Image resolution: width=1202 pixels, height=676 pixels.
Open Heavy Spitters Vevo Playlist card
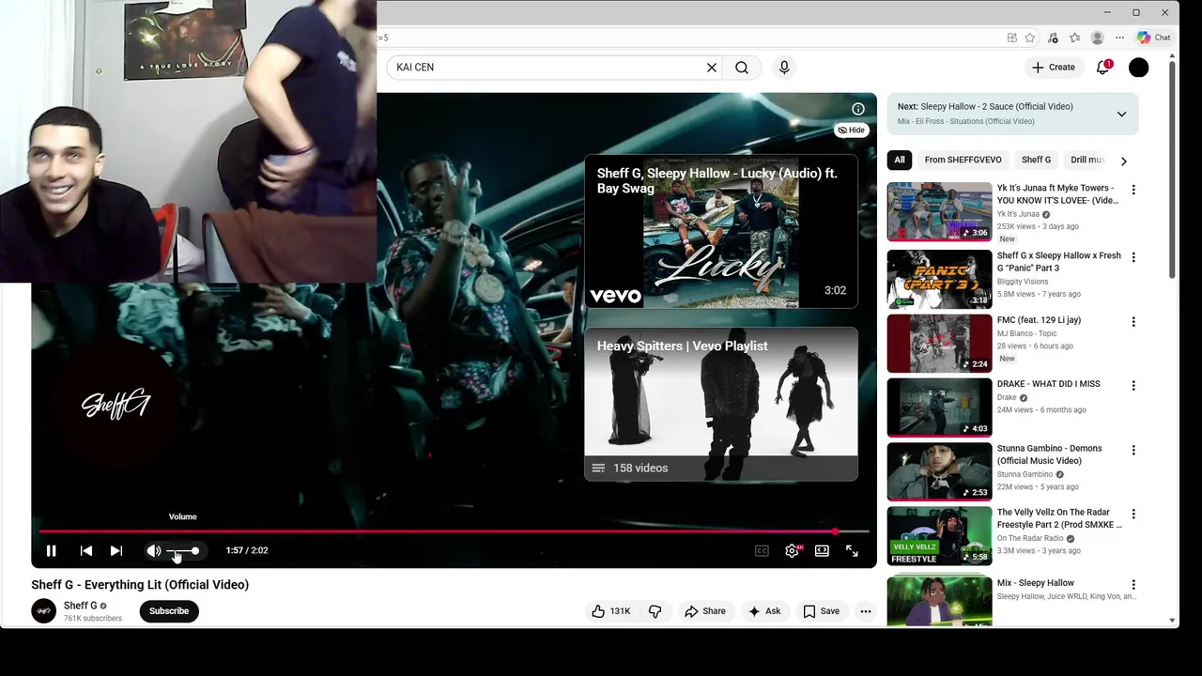click(720, 404)
